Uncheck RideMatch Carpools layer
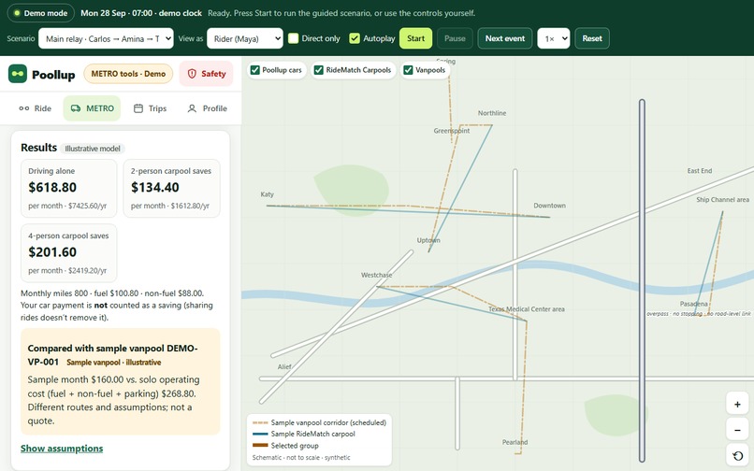Screen dimensions: 754x471 pos(318,70)
